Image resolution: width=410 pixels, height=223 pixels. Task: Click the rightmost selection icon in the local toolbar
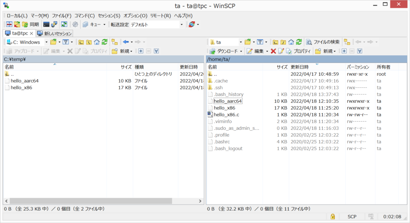(x=157, y=51)
